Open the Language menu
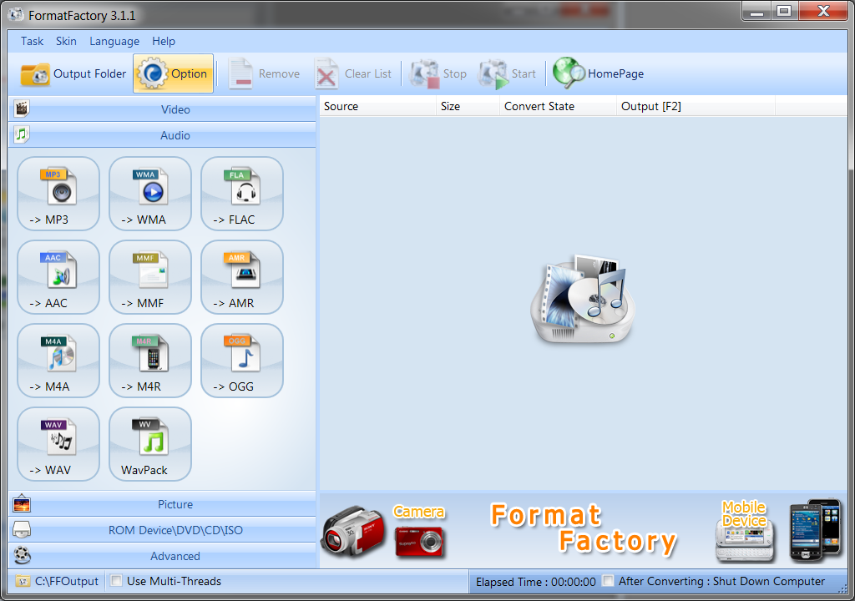855x601 pixels. click(x=114, y=41)
